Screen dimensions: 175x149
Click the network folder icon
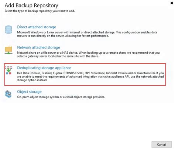coord(8,50)
